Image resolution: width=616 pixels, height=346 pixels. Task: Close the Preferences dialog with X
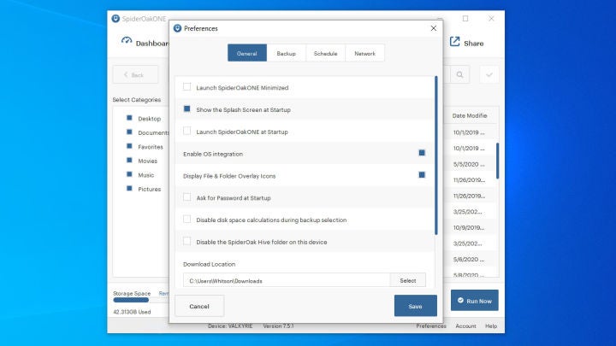433,28
